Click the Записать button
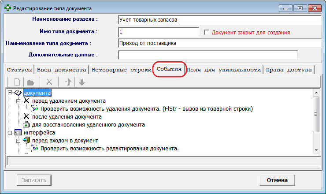326x194 pixels. click(34, 180)
